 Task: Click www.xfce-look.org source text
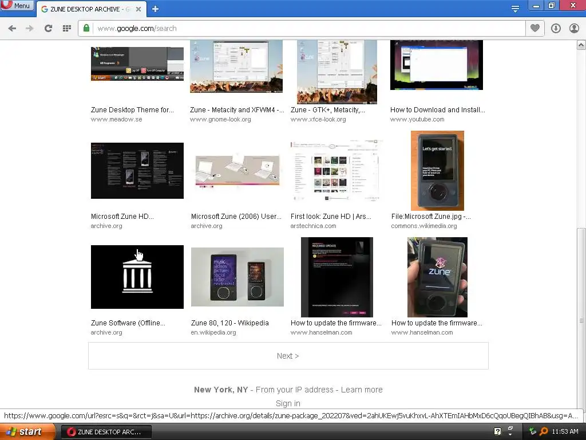[318, 119]
